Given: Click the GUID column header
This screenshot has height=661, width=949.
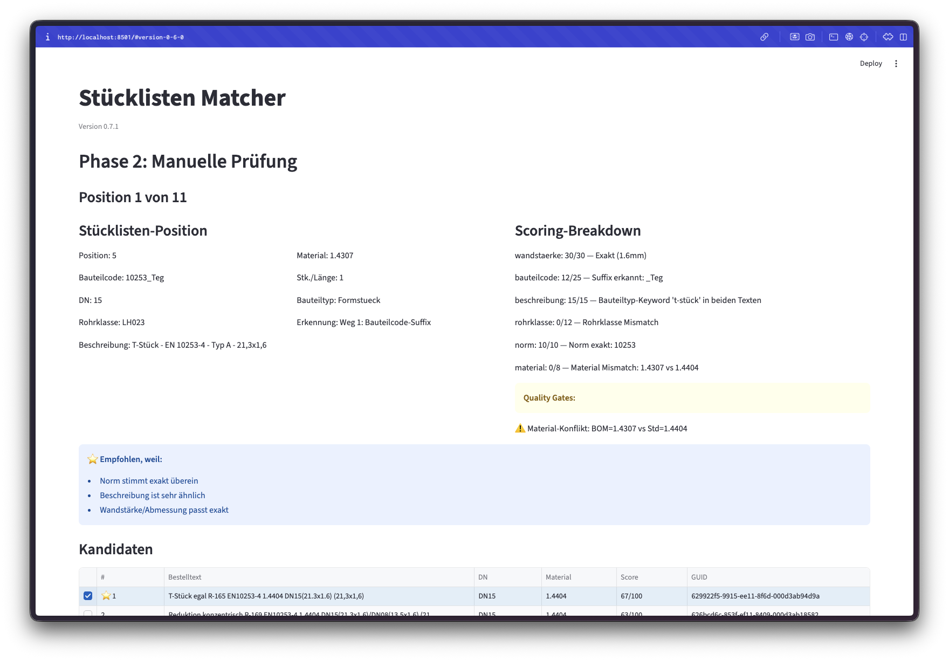Looking at the screenshot, I should pos(699,577).
